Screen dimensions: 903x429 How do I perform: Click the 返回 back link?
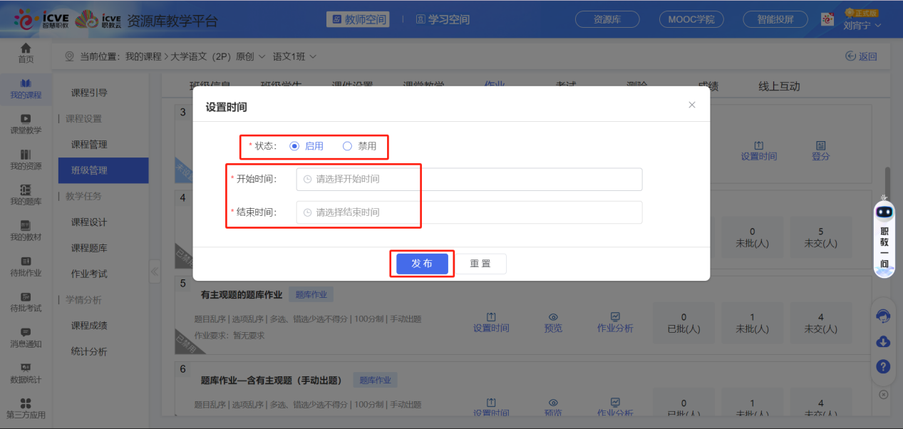(861, 56)
